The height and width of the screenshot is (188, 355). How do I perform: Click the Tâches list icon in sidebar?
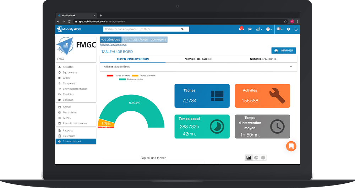pyautogui.click(x=60, y=118)
